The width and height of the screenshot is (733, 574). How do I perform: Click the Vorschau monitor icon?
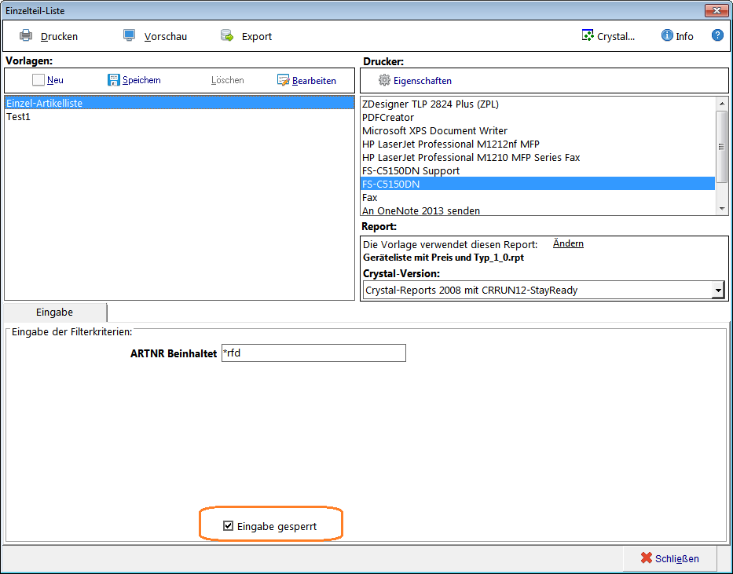coord(129,35)
